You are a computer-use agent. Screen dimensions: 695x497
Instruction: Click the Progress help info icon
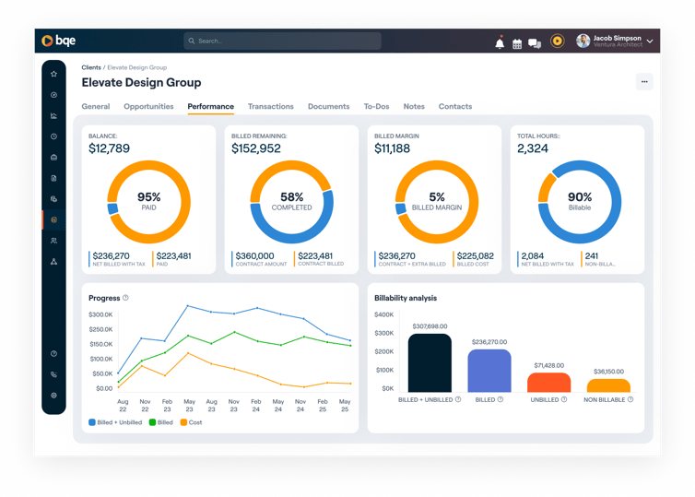125,298
